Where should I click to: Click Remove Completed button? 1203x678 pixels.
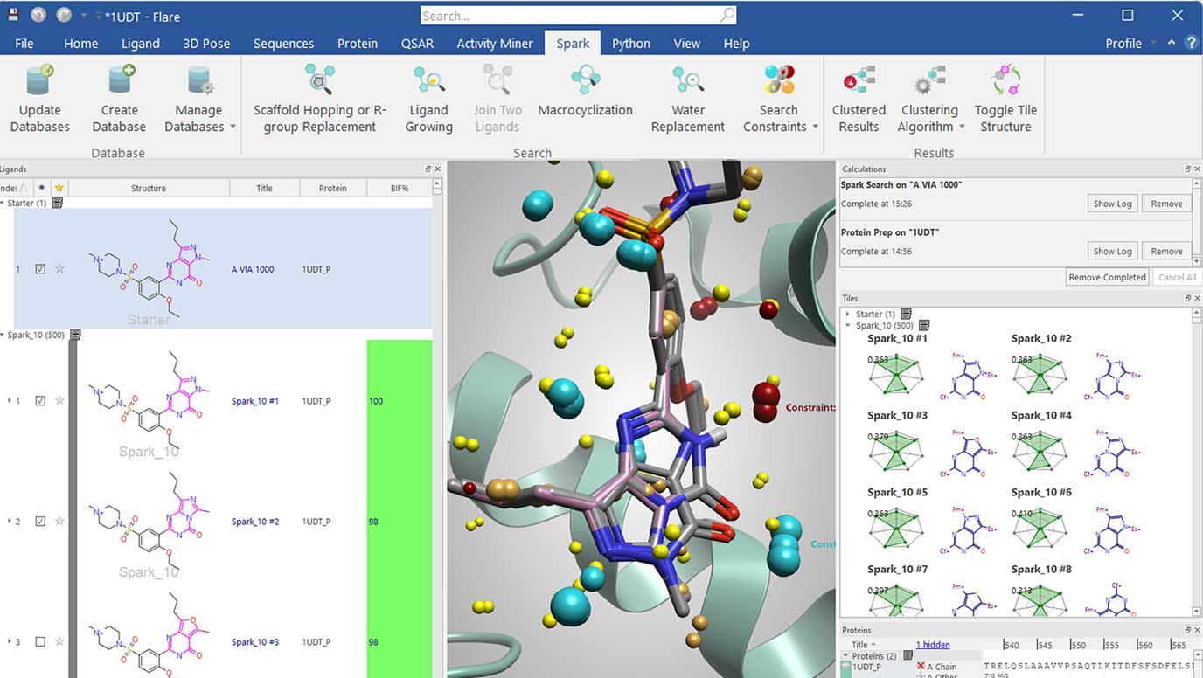pos(1107,277)
